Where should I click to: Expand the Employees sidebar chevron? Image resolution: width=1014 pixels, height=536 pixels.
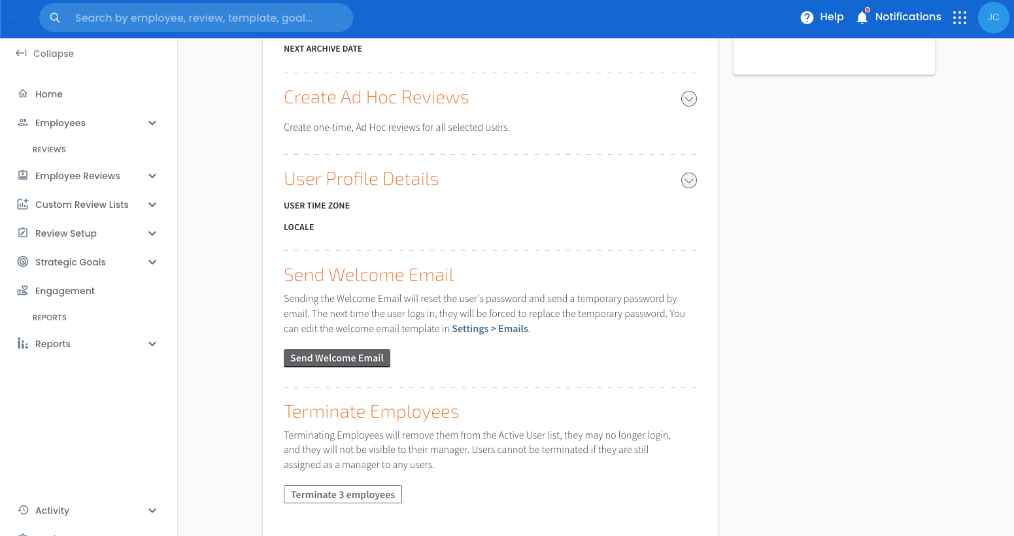click(x=152, y=123)
